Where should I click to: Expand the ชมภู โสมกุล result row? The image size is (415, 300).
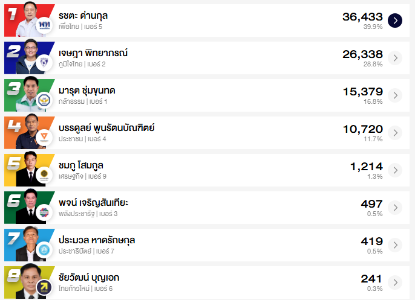coord(394,170)
